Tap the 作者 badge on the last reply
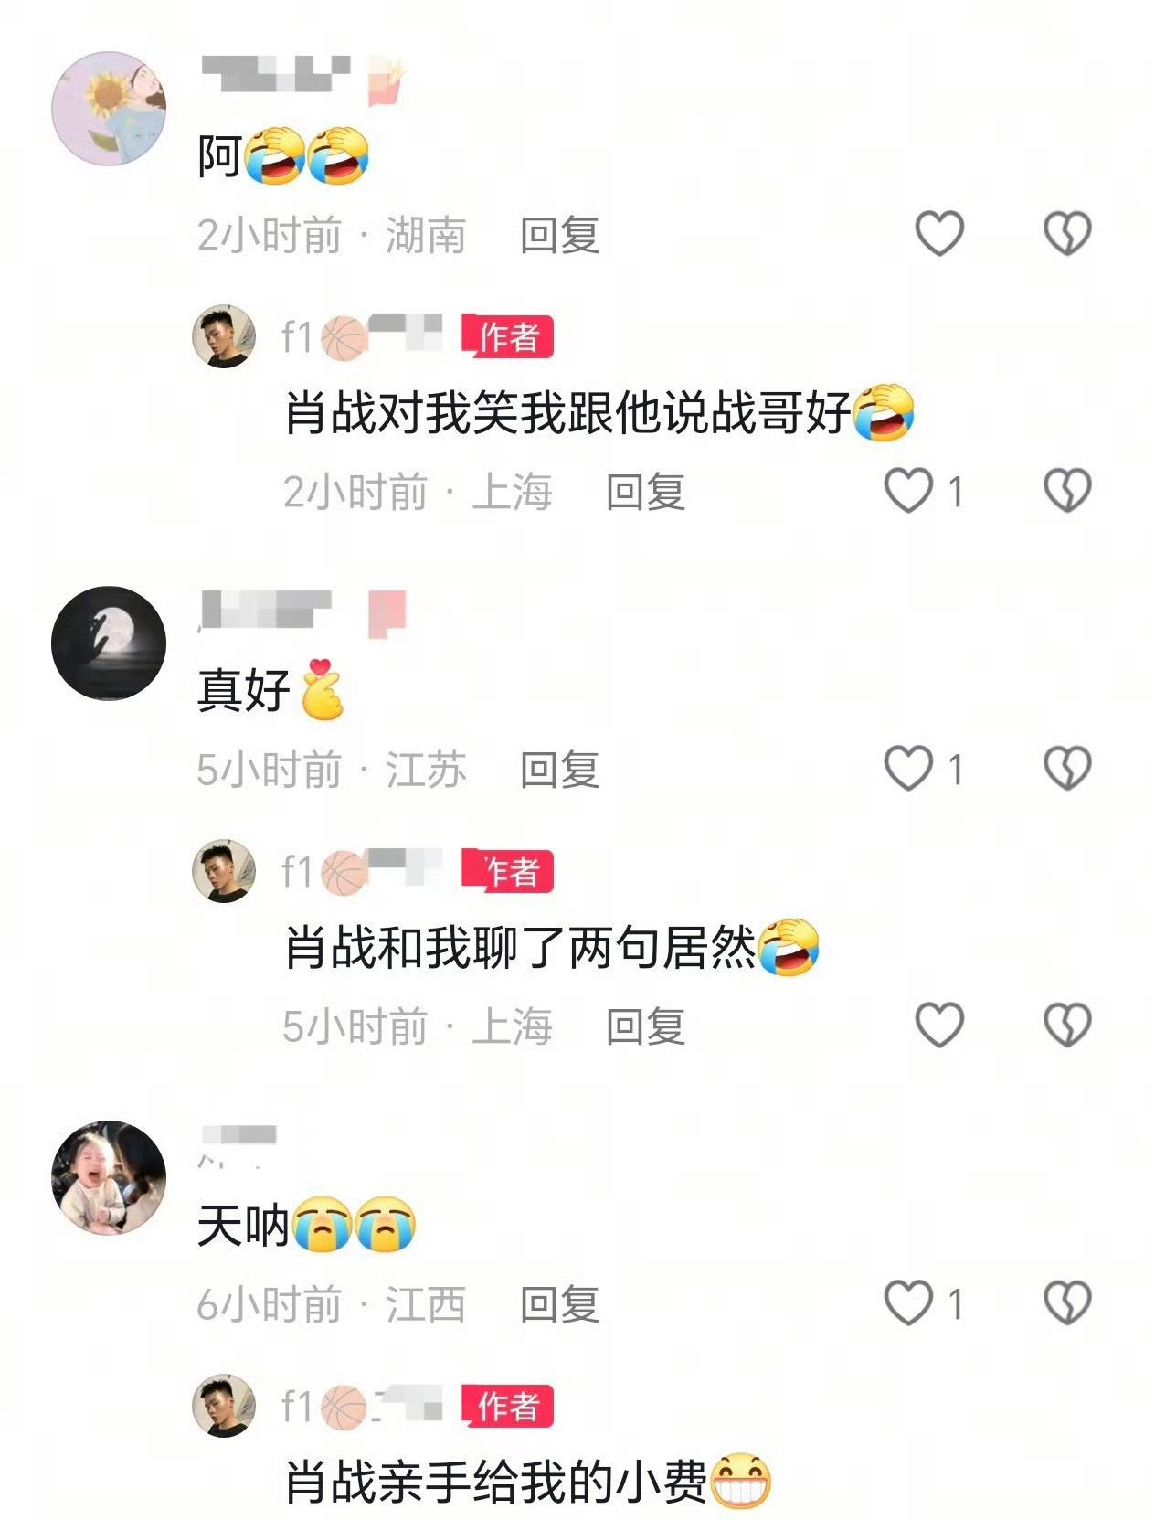Screen dimensions: 1155x1520 (x=507, y=1406)
